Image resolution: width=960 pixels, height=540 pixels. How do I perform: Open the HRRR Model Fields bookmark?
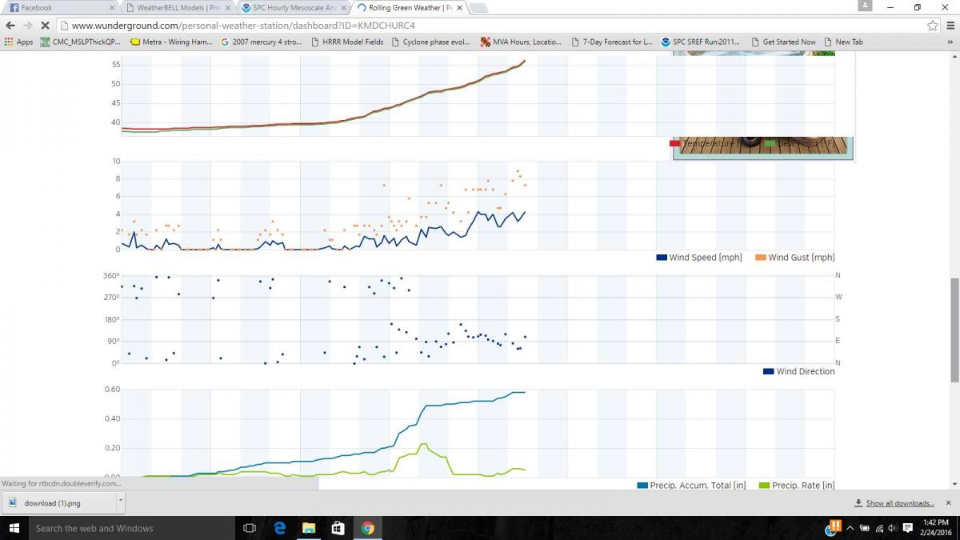coord(346,42)
